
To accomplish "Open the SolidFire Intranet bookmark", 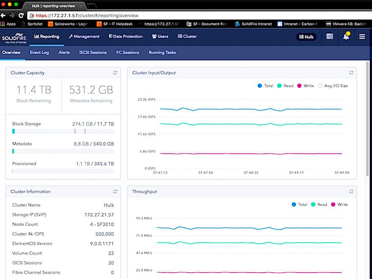I will coord(253,24).
